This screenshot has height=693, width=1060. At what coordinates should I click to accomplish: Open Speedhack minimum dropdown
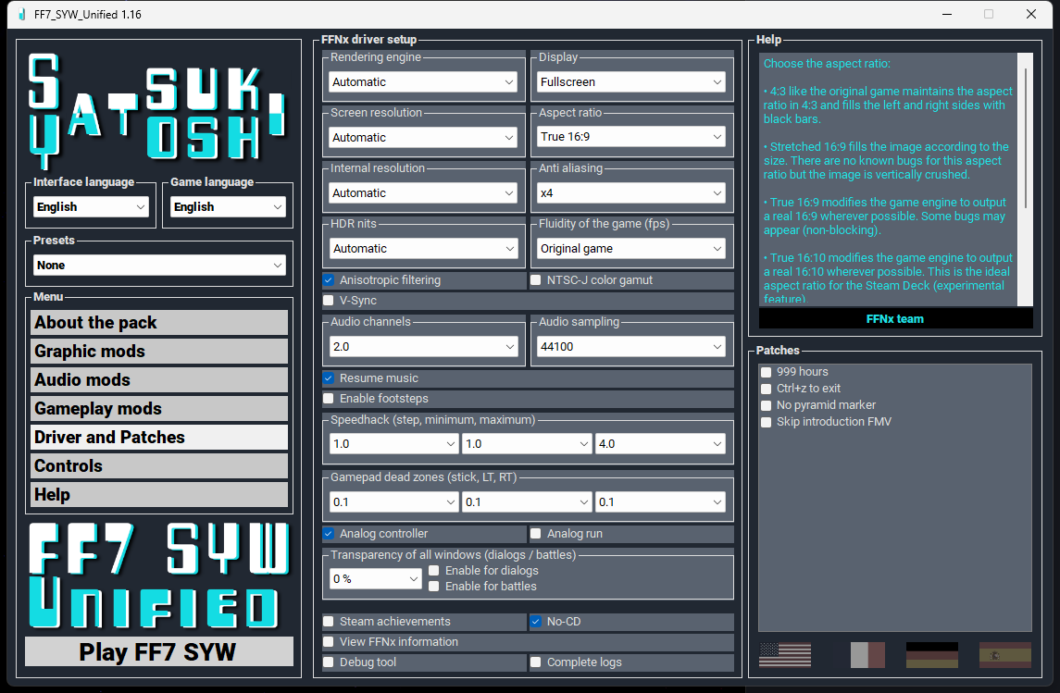[x=528, y=444]
